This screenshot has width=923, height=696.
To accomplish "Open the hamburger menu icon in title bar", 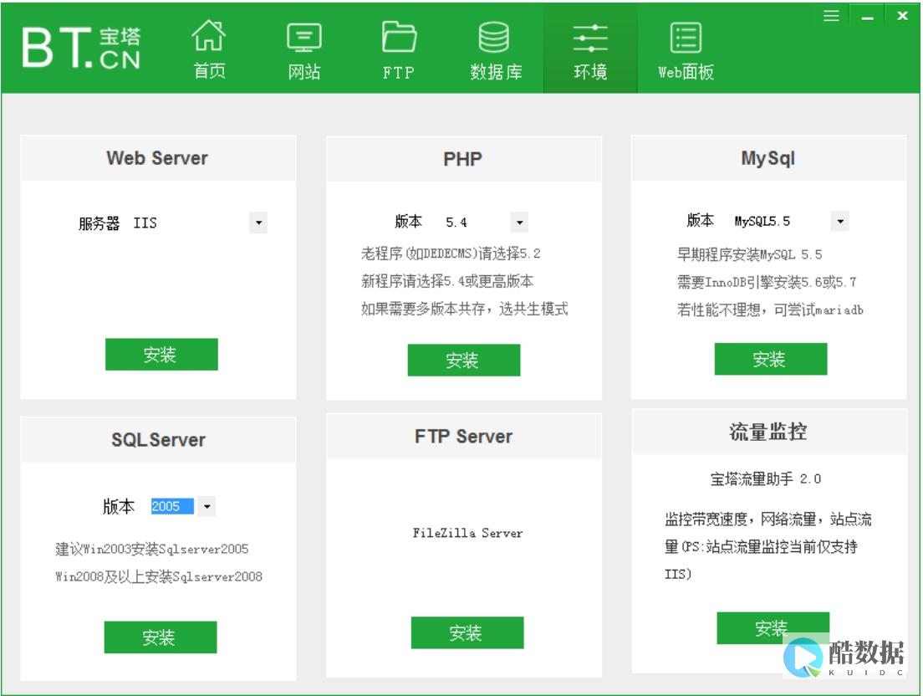I will click(x=831, y=16).
